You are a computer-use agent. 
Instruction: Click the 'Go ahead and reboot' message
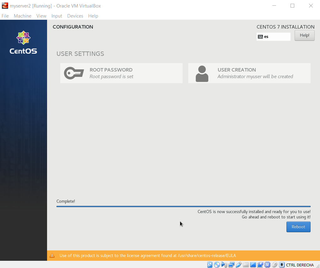(x=276, y=217)
